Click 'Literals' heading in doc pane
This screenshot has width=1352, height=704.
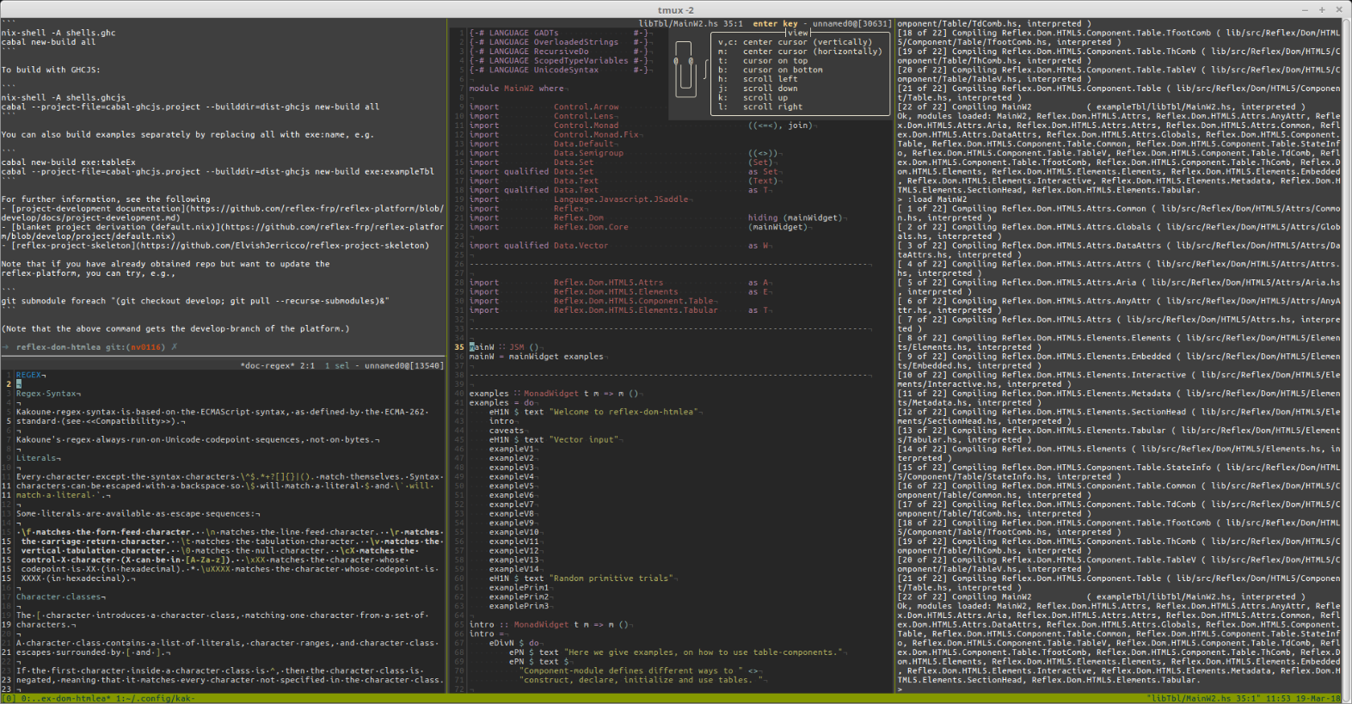(x=36, y=458)
